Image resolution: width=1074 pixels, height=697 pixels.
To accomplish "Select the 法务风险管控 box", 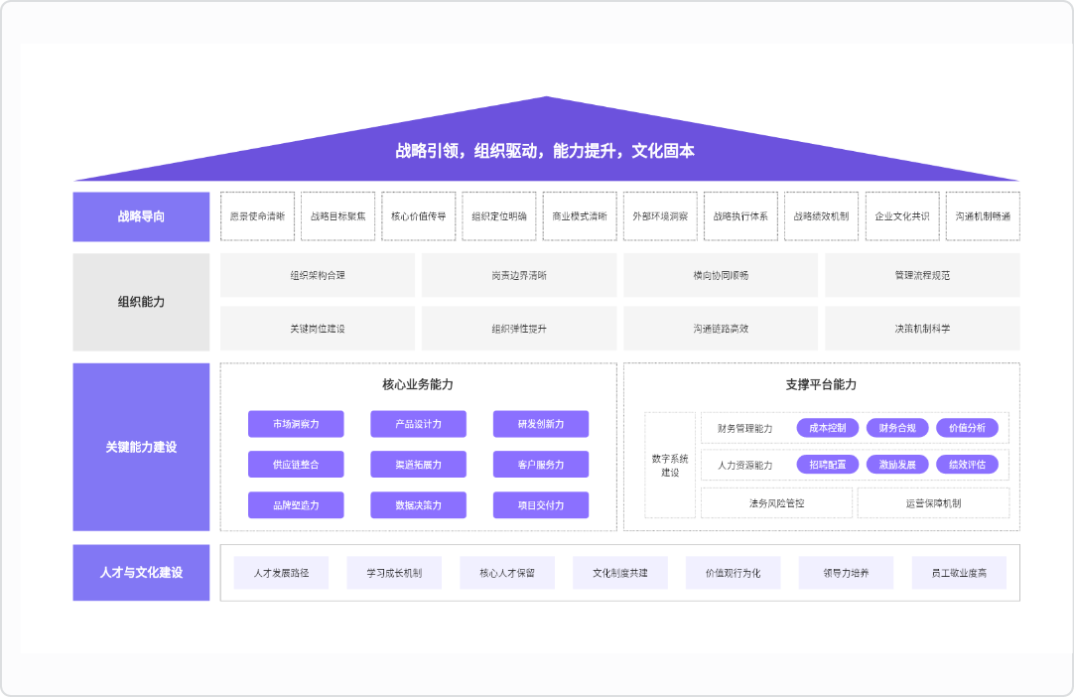I will (777, 503).
